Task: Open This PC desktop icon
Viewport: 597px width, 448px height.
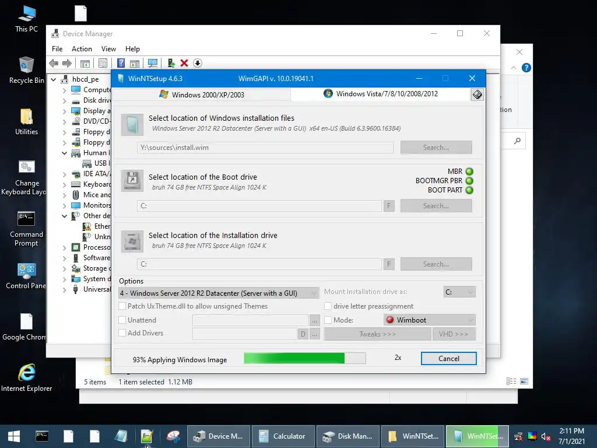Action: coord(27,19)
